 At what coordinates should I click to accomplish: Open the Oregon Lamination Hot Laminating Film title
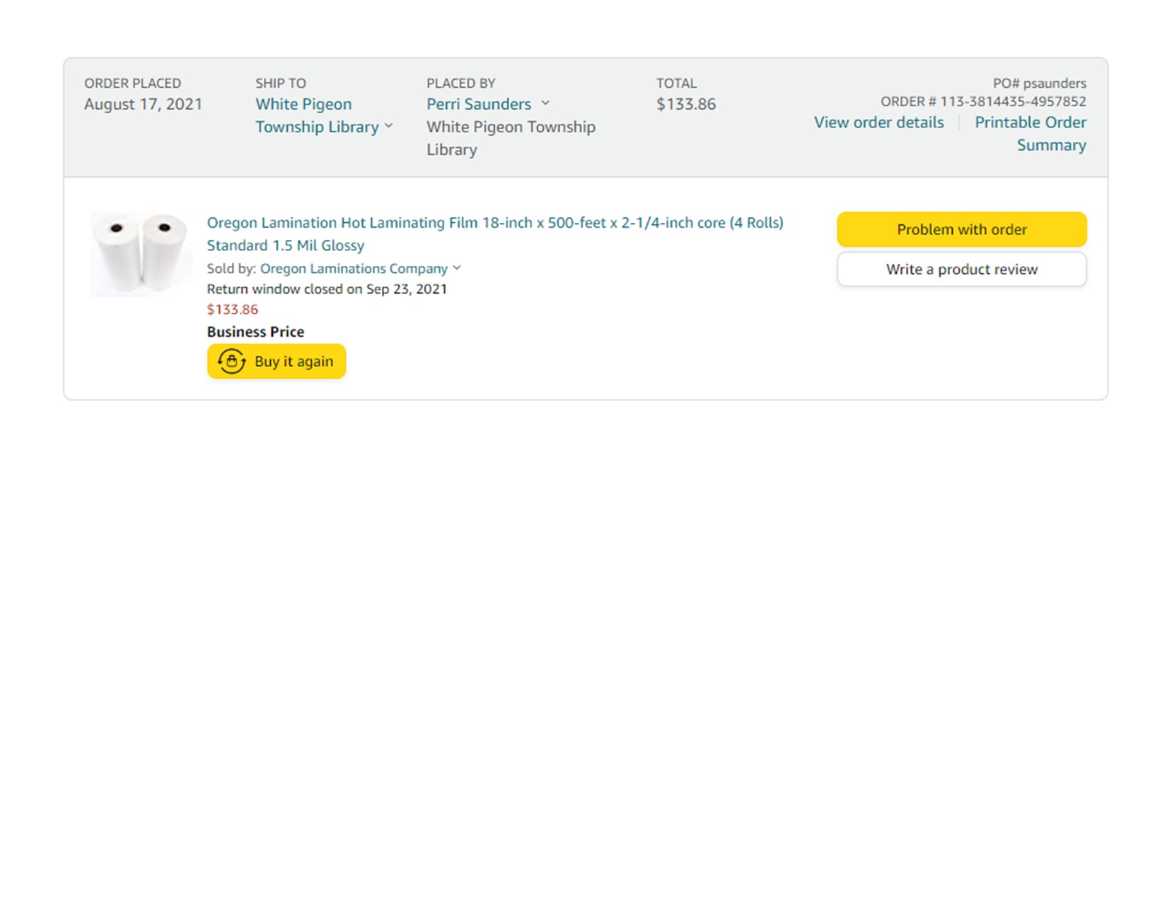[x=494, y=233]
